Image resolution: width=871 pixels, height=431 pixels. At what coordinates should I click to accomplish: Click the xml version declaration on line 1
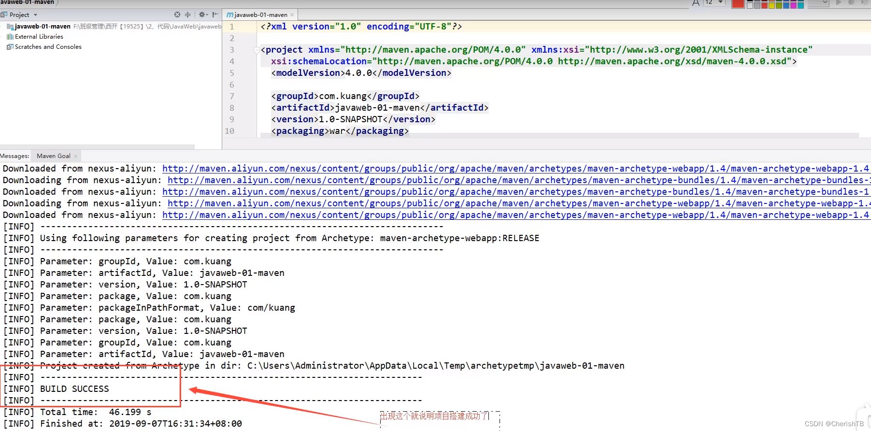pyautogui.click(x=361, y=27)
